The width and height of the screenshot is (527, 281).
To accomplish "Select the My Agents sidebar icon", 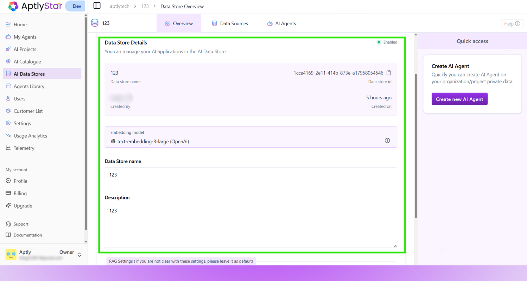I will [8, 37].
